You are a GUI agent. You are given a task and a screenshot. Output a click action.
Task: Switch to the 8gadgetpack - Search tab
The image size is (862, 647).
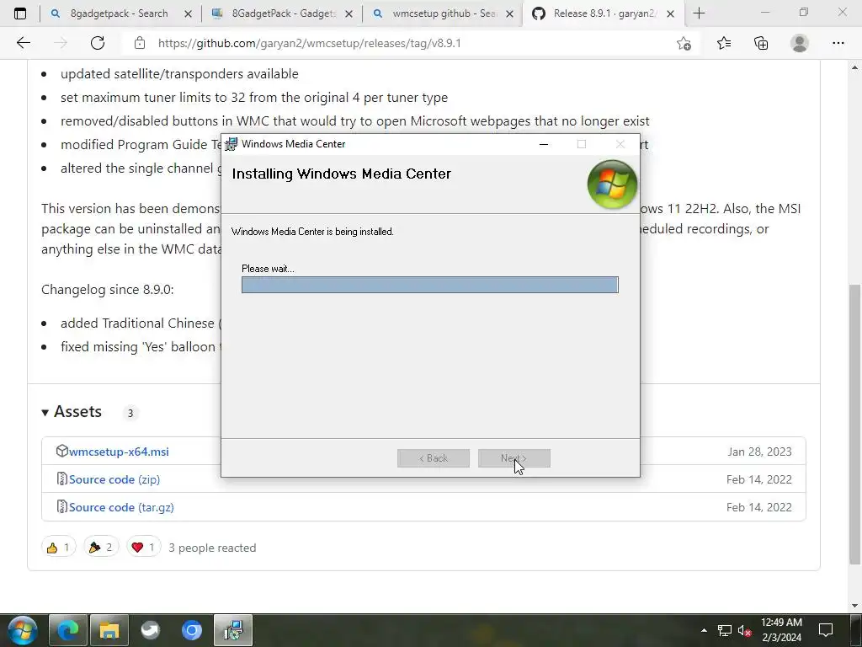coord(120,13)
